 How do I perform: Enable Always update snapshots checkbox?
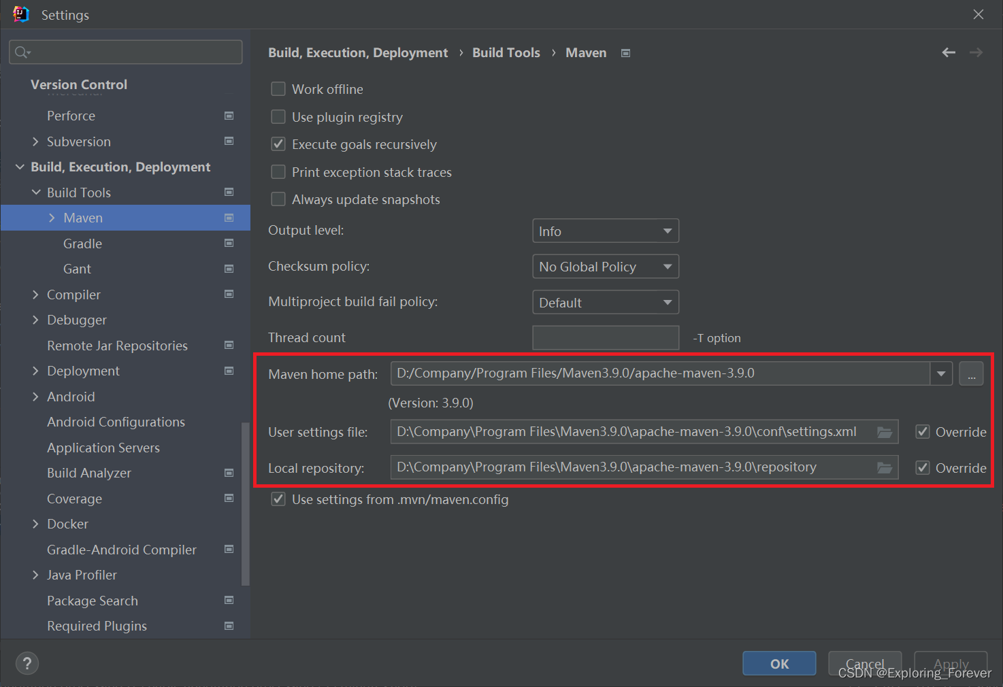pos(278,199)
